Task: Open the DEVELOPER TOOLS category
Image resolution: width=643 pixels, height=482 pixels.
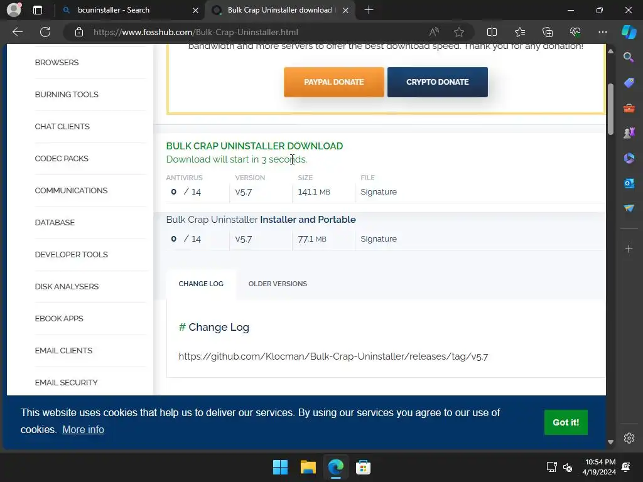Action: (72, 254)
